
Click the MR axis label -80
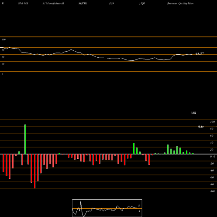pyautogui.click(x=212, y=184)
